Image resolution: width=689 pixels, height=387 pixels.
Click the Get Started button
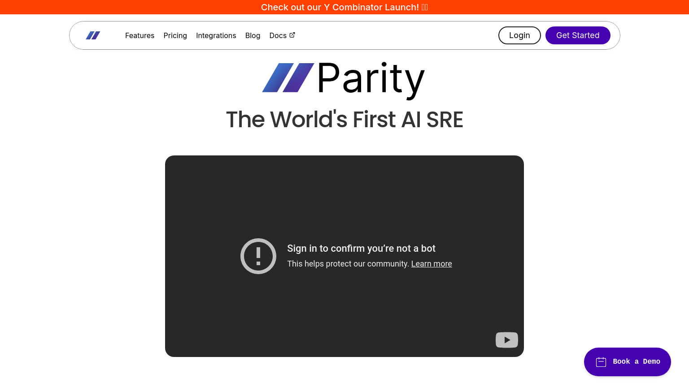pos(578,35)
